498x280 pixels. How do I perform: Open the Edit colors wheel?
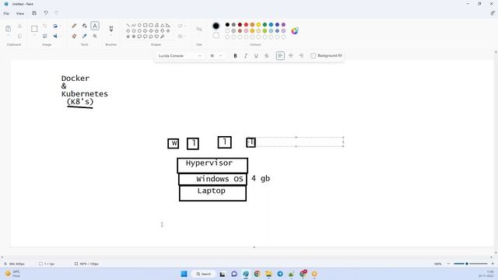tap(295, 31)
